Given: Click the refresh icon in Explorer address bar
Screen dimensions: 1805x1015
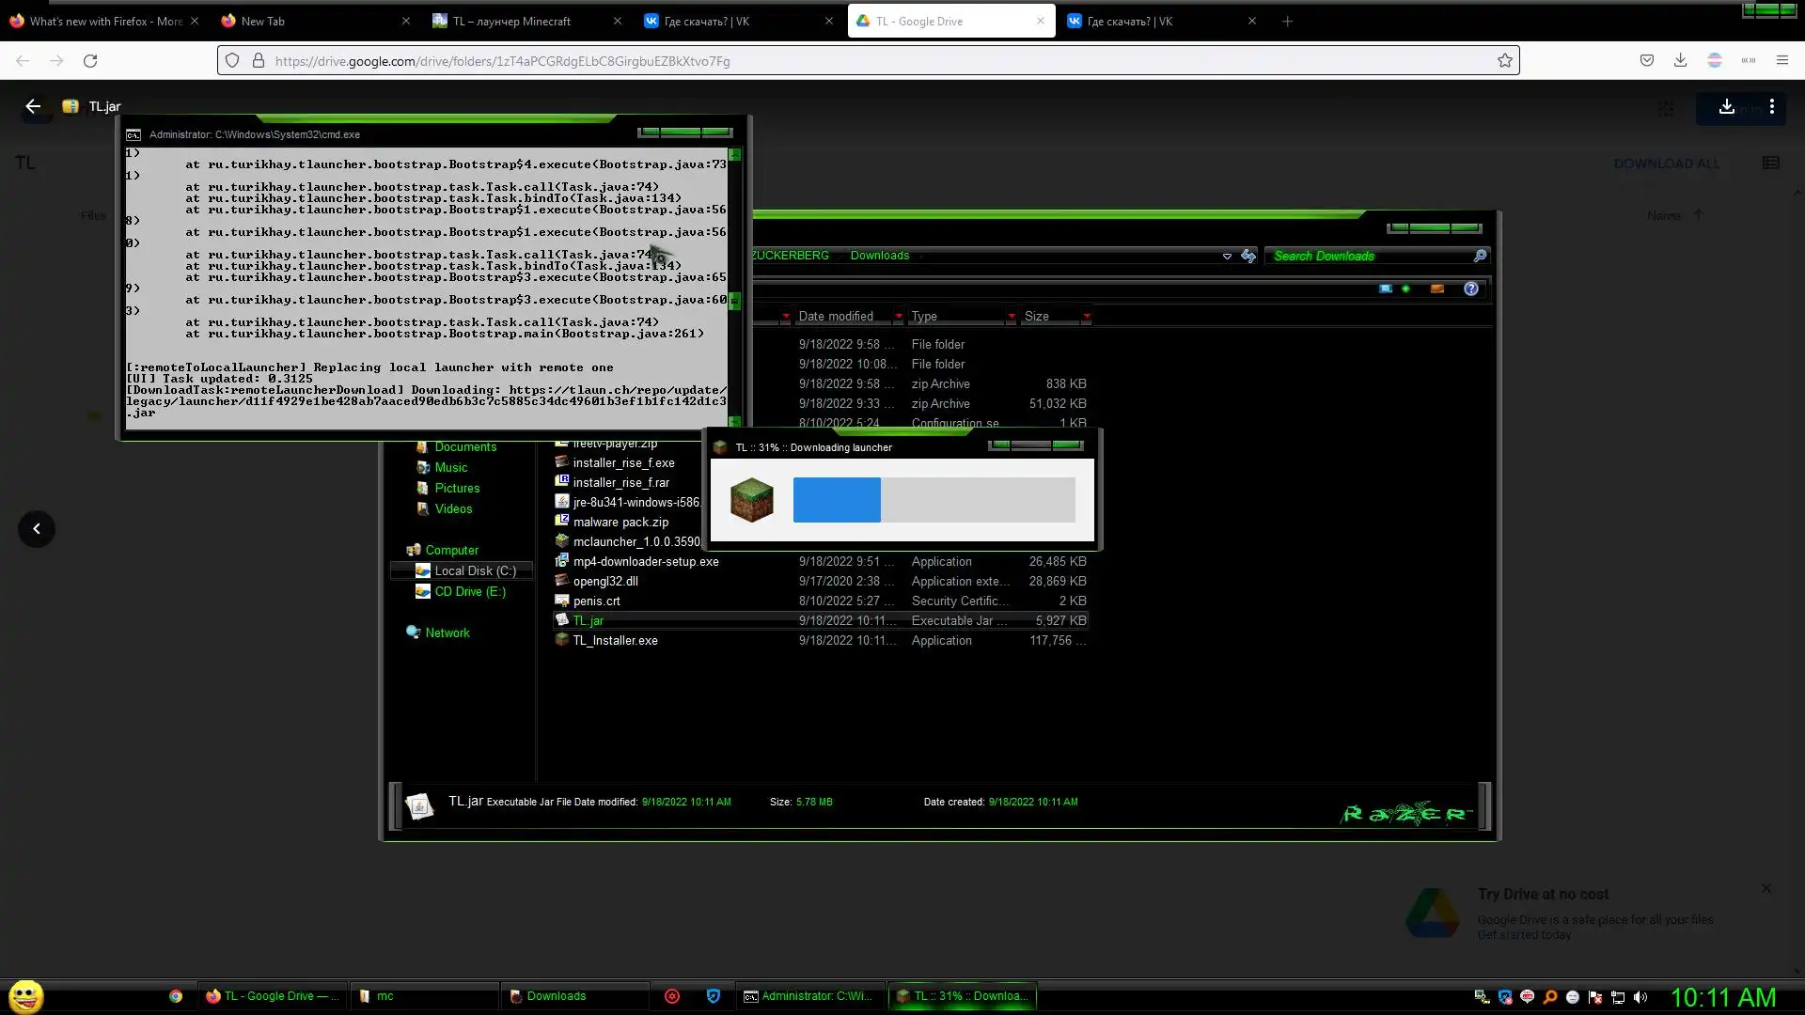Looking at the screenshot, I should pos(1248,256).
